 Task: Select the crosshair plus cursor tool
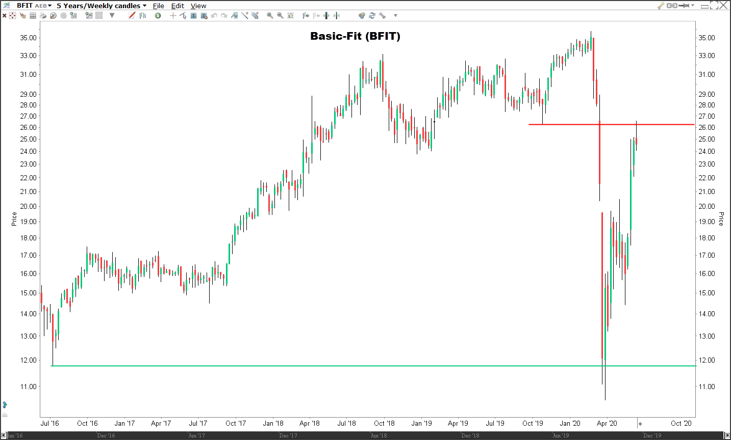click(x=173, y=16)
